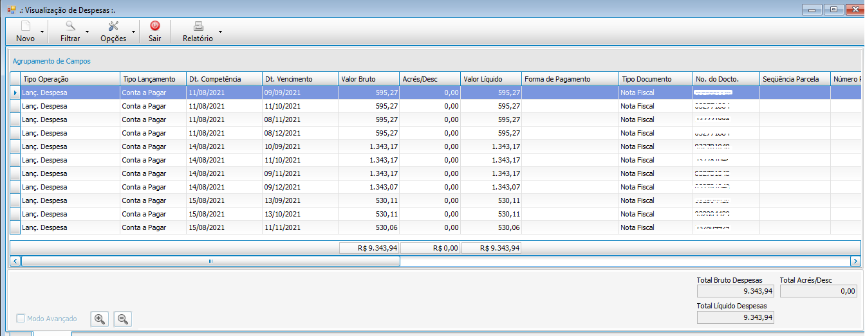Viewport: 865px width, 336px height.
Task: Click due date cell 10/09/2021
Action: (301, 146)
